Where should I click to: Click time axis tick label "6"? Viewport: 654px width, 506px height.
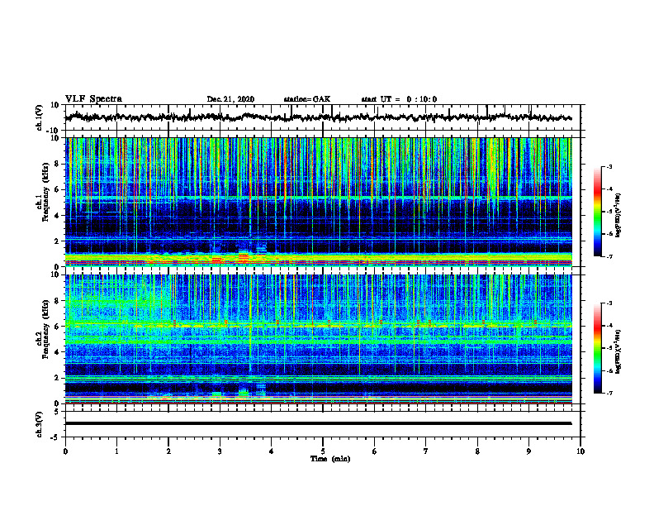pyautogui.click(x=375, y=451)
